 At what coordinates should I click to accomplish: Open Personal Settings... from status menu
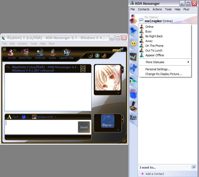click(x=165, y=69)
